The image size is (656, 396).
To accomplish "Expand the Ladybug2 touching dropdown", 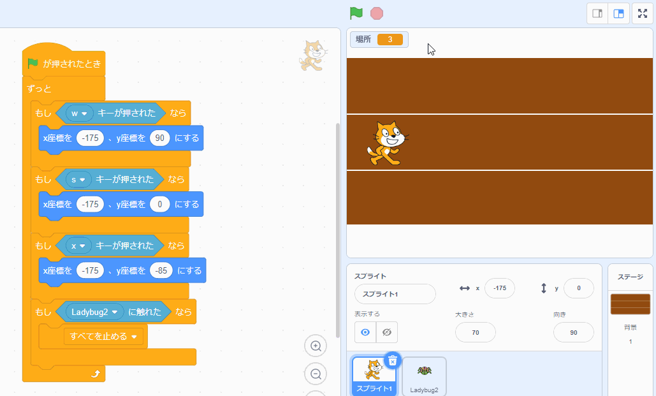I will coord(115,312).
